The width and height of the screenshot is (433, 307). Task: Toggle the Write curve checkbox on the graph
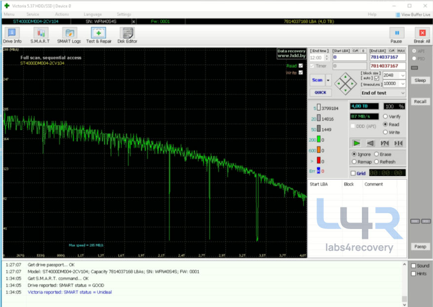point(301,73)
